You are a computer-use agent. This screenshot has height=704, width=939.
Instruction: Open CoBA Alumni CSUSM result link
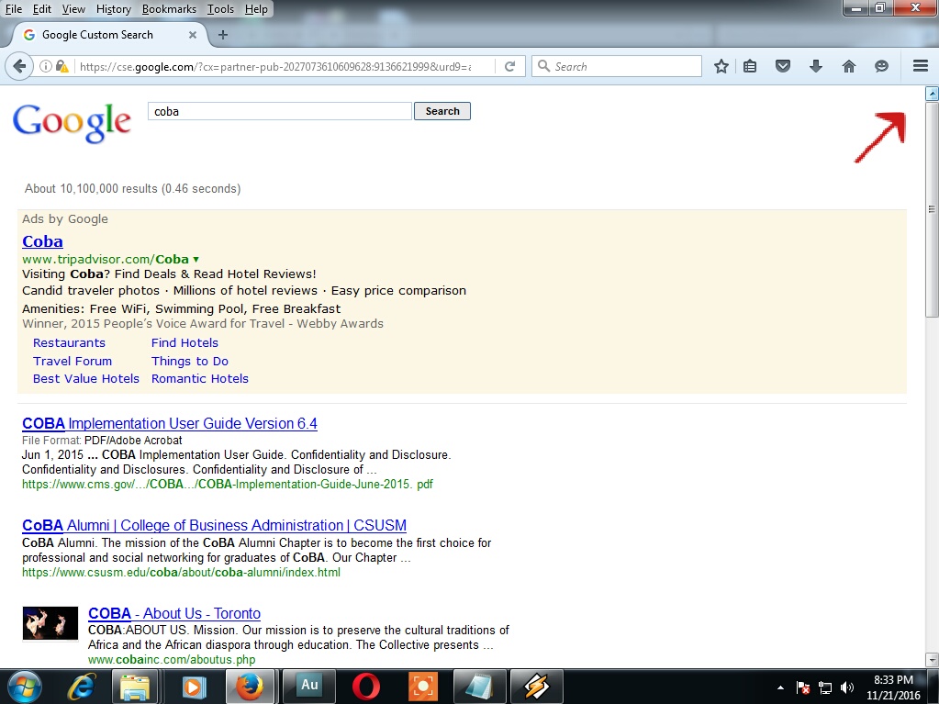tap(214, 525)
